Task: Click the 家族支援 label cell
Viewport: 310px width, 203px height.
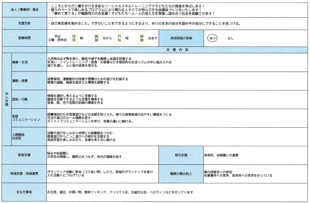Action: click(x=24, y=155)
